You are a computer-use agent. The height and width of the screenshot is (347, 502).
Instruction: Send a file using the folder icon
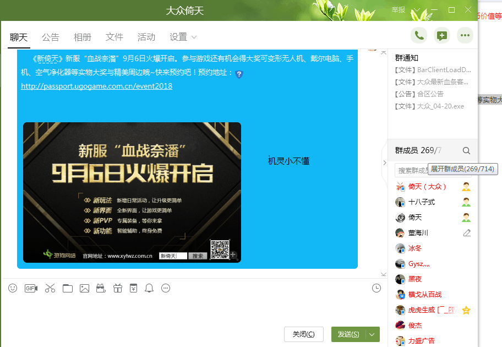[67, 288]
